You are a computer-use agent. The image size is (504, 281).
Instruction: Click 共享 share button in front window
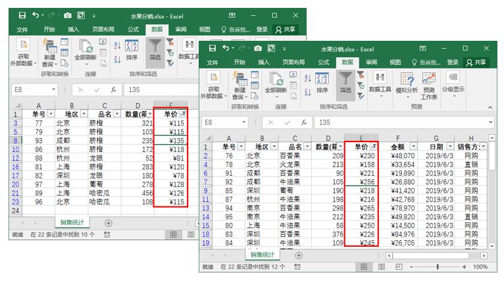pos(476,62)
